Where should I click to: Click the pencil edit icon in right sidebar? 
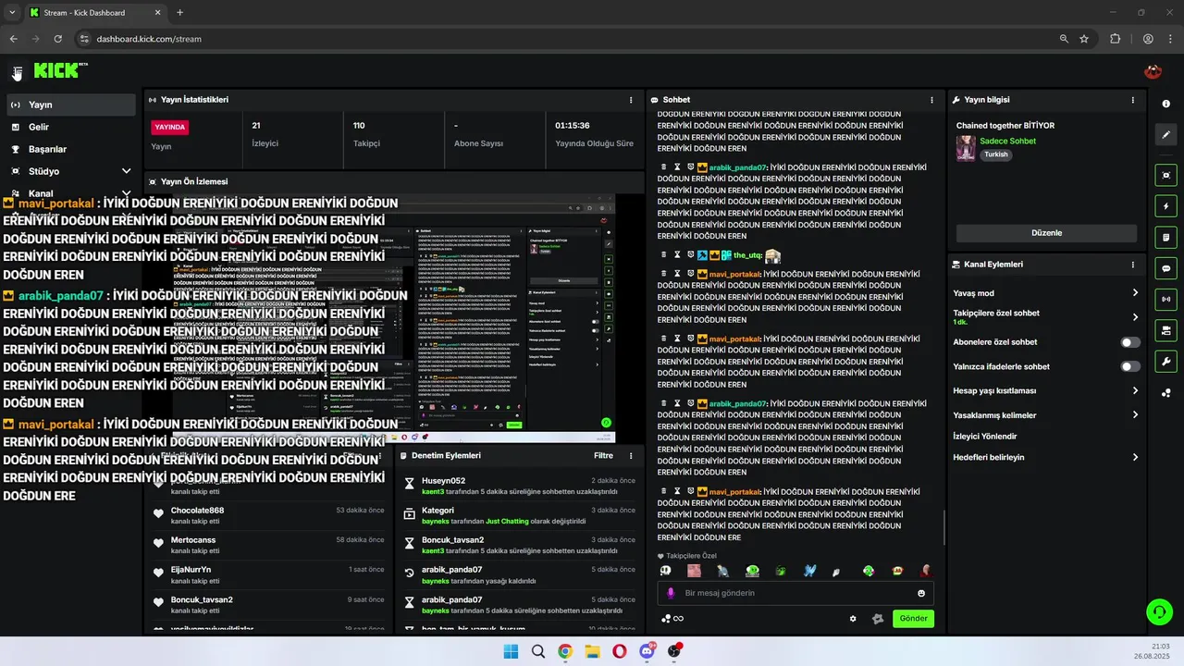tap(1165, 134)
